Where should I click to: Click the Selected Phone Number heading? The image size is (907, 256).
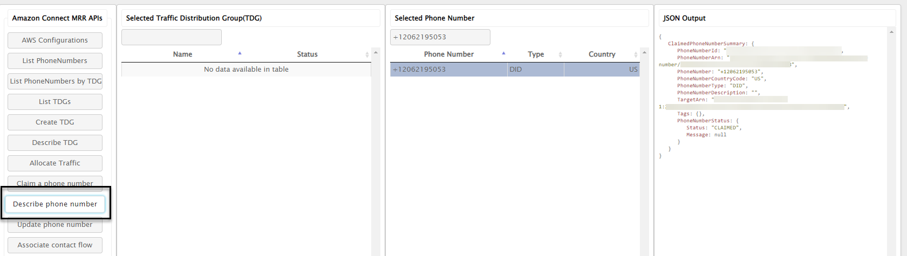pyautogui.click(x=434, y=18)
